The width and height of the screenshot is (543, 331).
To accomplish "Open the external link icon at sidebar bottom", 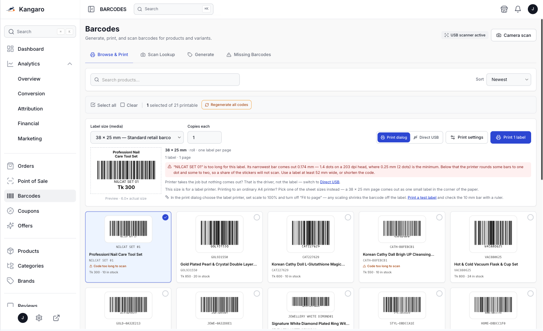I will (x=56, y=318).
